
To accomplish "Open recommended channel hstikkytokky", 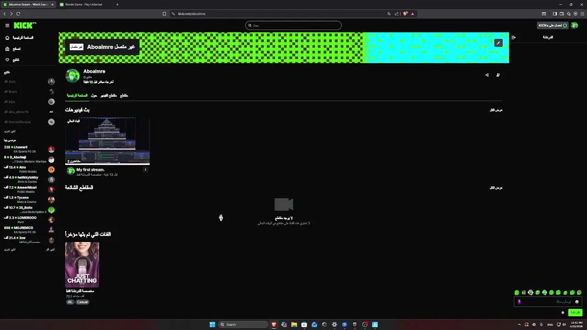I will coord(29,179).
